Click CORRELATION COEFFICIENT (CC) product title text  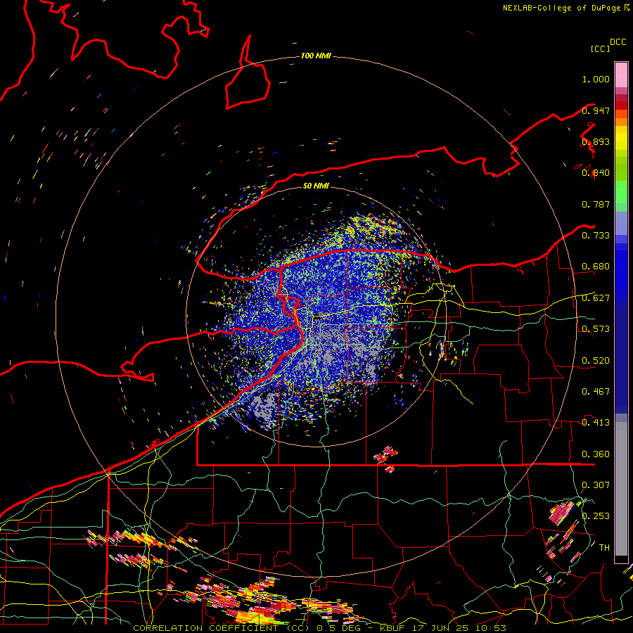222,628
